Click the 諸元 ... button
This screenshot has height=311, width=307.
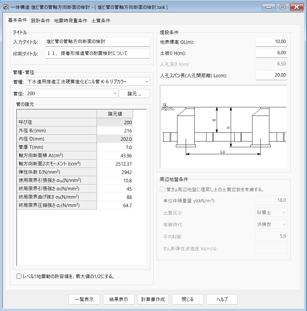coord(134,94)
